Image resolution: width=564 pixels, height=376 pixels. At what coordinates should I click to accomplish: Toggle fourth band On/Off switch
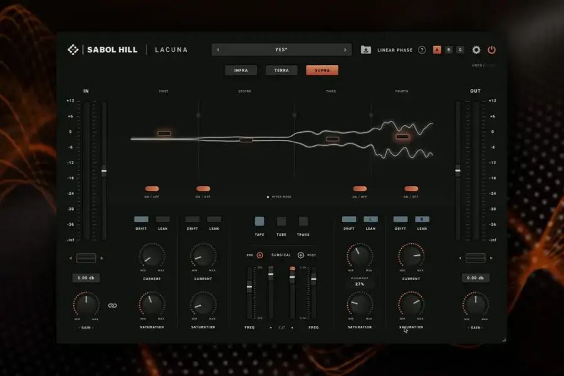click(411, 189)
